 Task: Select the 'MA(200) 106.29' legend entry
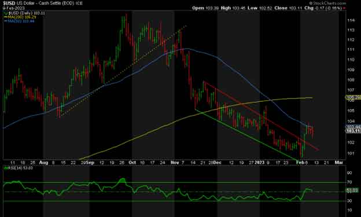coord(20,17)
